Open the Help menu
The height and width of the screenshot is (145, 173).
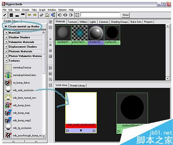pos(71,10)
